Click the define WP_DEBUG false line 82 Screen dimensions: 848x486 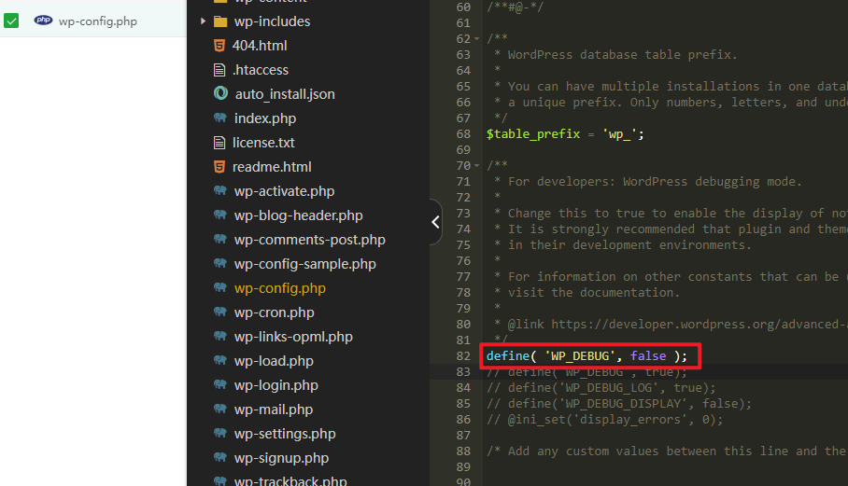pos(587,355)
